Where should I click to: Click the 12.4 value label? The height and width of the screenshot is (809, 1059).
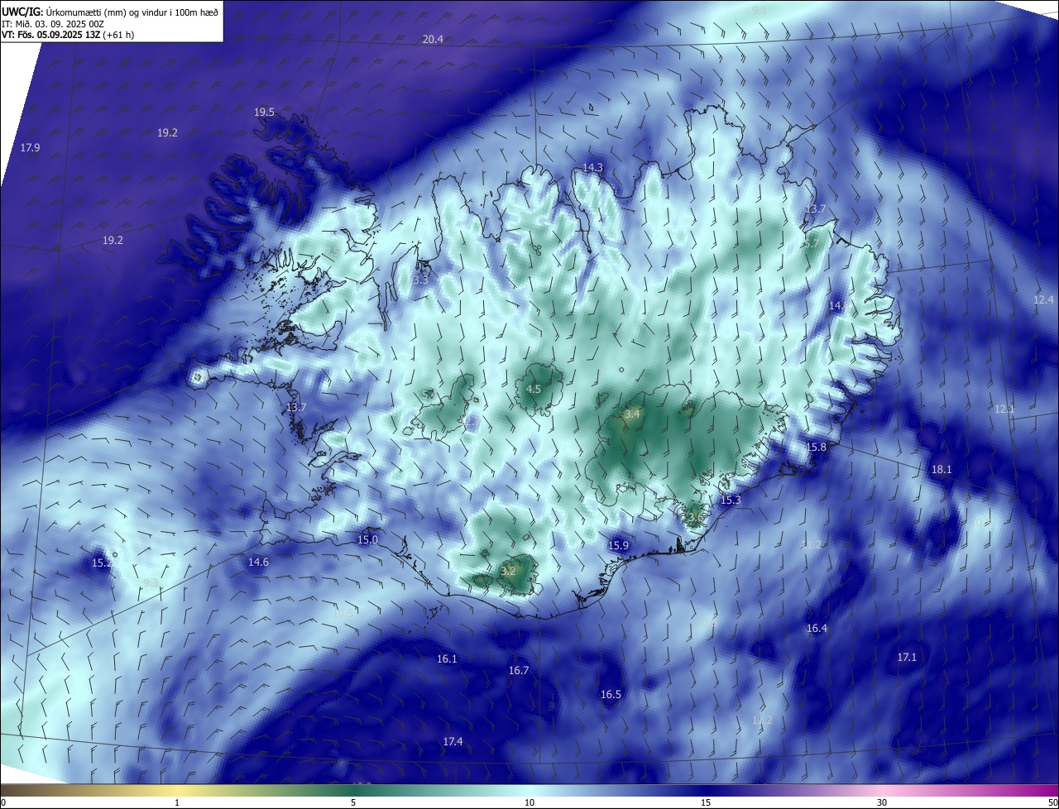[x=1044, y=300]
